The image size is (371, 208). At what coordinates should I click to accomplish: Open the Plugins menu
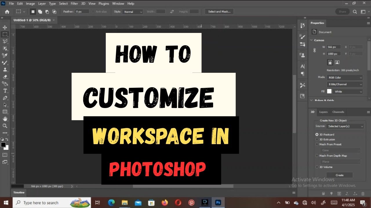pyautogui.click(x=103, y=3)
